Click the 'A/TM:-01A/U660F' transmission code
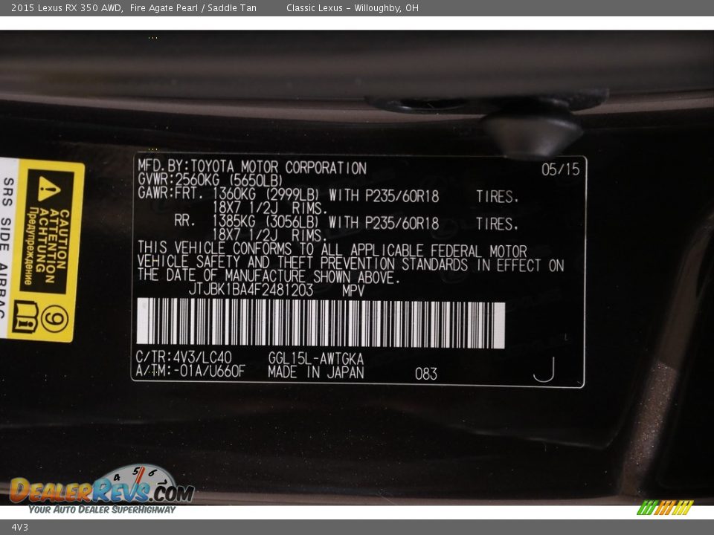 point(190,370)
